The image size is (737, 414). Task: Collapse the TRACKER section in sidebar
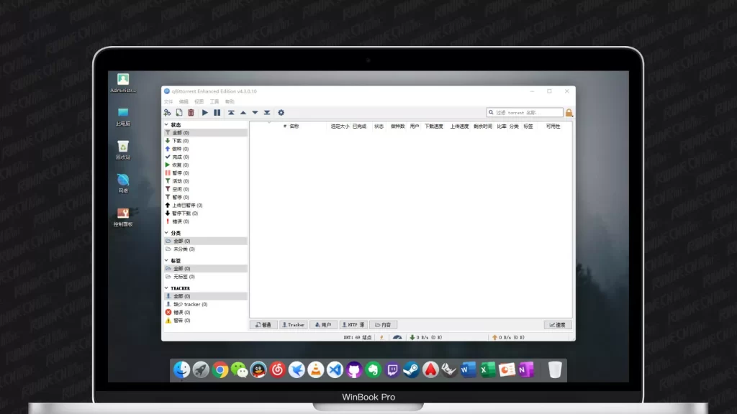(x=166, y=288)
